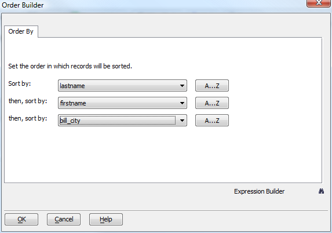Expand the firstname sort dropdown arrow
332x233 pixels.
click(x=182, y=103)
